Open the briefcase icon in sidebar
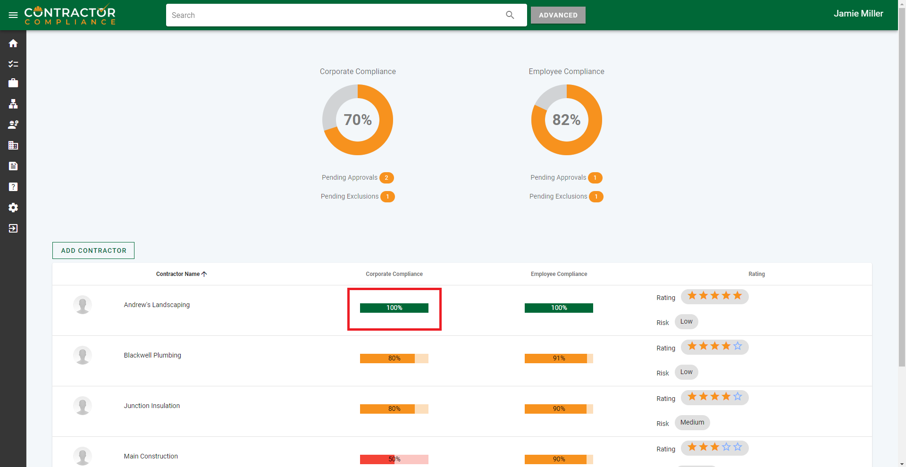The height and width of the screenshot is (467, 906). click(13, 83)
